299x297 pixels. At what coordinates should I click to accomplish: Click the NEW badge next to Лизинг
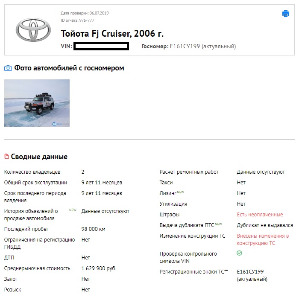[x=181, y=192]
